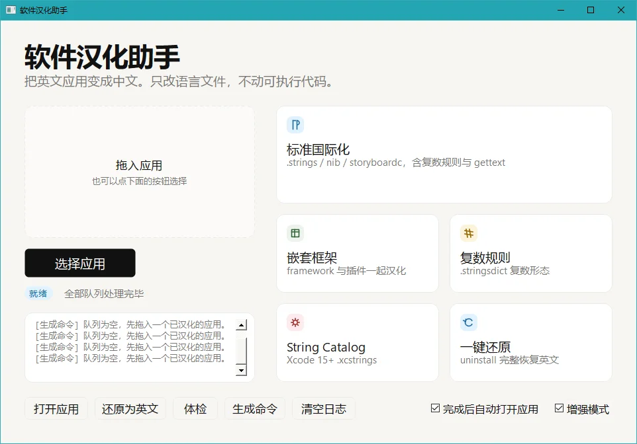The width and height of the screenshot is (637, 444).
Task: Close the 软件汉化助手 window
Action: [x=621, y=10]
